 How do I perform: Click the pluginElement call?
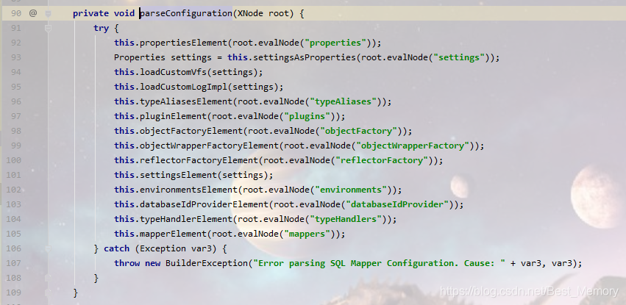tap(173, 116)
